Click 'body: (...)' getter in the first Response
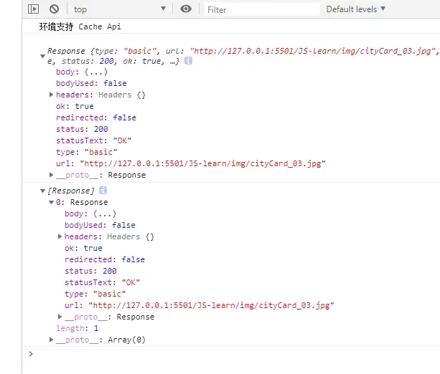Viewport: 440px width, 374px height. tap(82, 72)
